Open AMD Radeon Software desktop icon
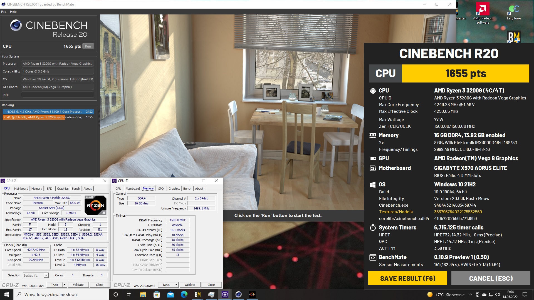Screen dimensions: 534x300 (483, 13)
